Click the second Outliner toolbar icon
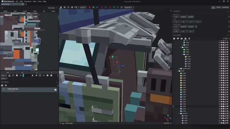230x129 pixels. coord(178,39)
